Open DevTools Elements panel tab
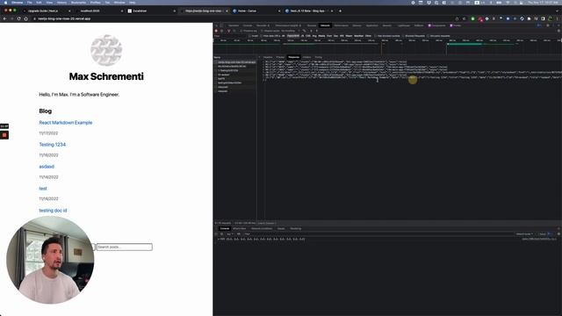 coord(234,25)
